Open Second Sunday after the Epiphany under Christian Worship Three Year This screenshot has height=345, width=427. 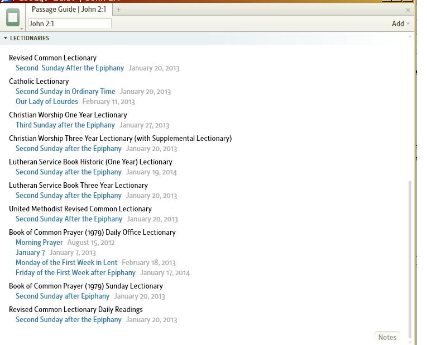pyautogui.click(x=68, y=148)
